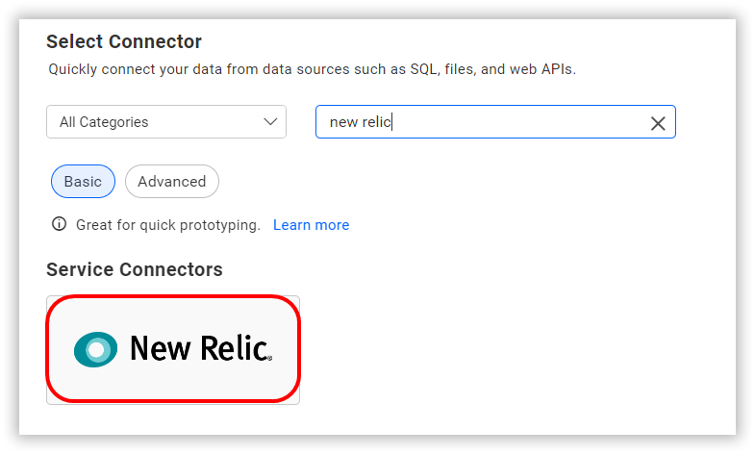Open the Learn more link
755x454 pixels.
(311, 225)
